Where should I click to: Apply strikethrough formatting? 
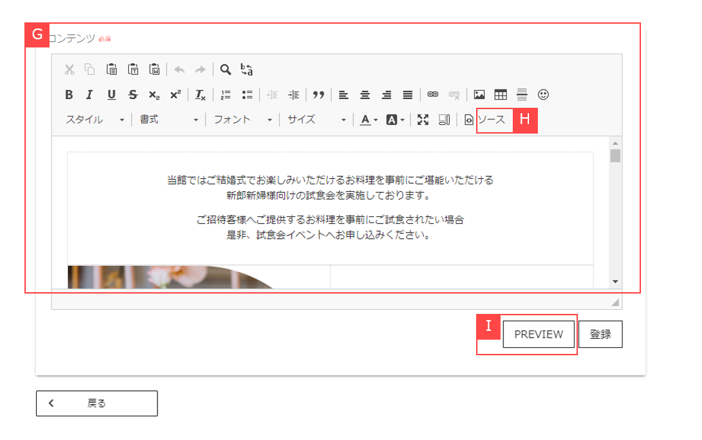tap(132, 94)
